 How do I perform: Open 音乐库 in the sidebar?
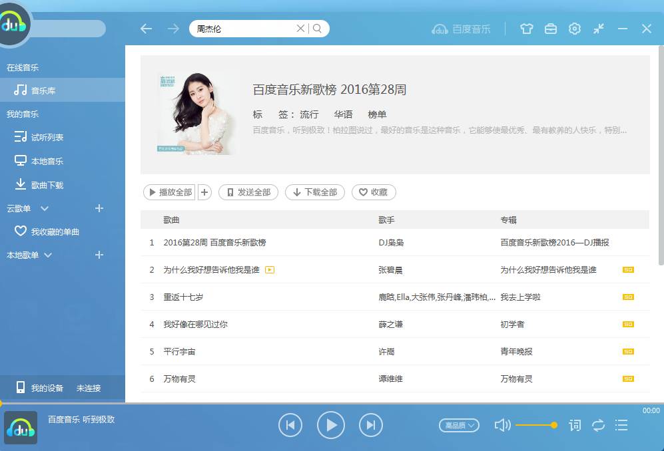(62, 90)
